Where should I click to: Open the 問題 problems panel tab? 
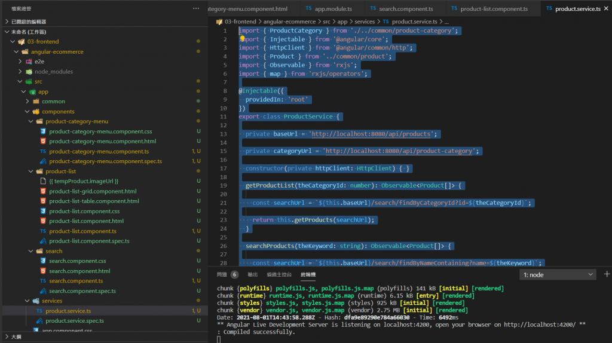pyautogui.click(x=222, y=275)
